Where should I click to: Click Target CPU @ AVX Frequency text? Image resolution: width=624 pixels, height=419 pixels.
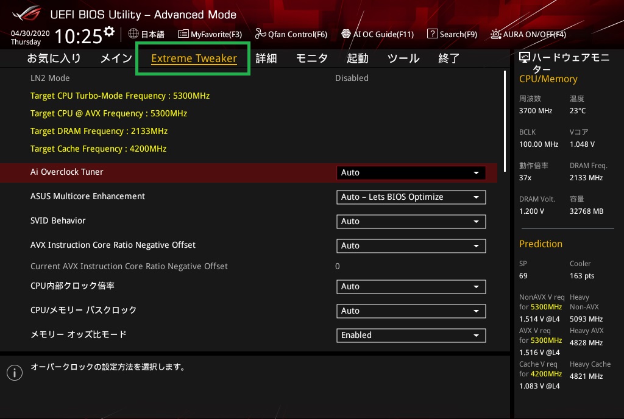pos(108,113)
